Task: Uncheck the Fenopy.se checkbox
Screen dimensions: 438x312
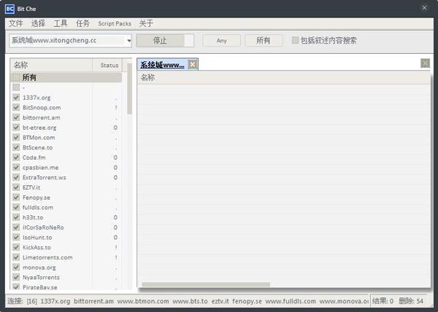Action: tap(16, 198)
